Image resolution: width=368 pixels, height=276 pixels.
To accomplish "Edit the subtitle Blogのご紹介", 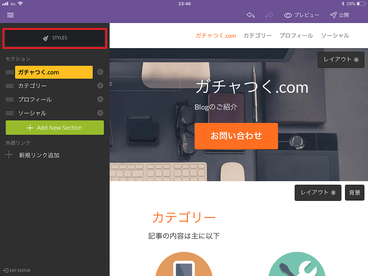I will (216, 107).
